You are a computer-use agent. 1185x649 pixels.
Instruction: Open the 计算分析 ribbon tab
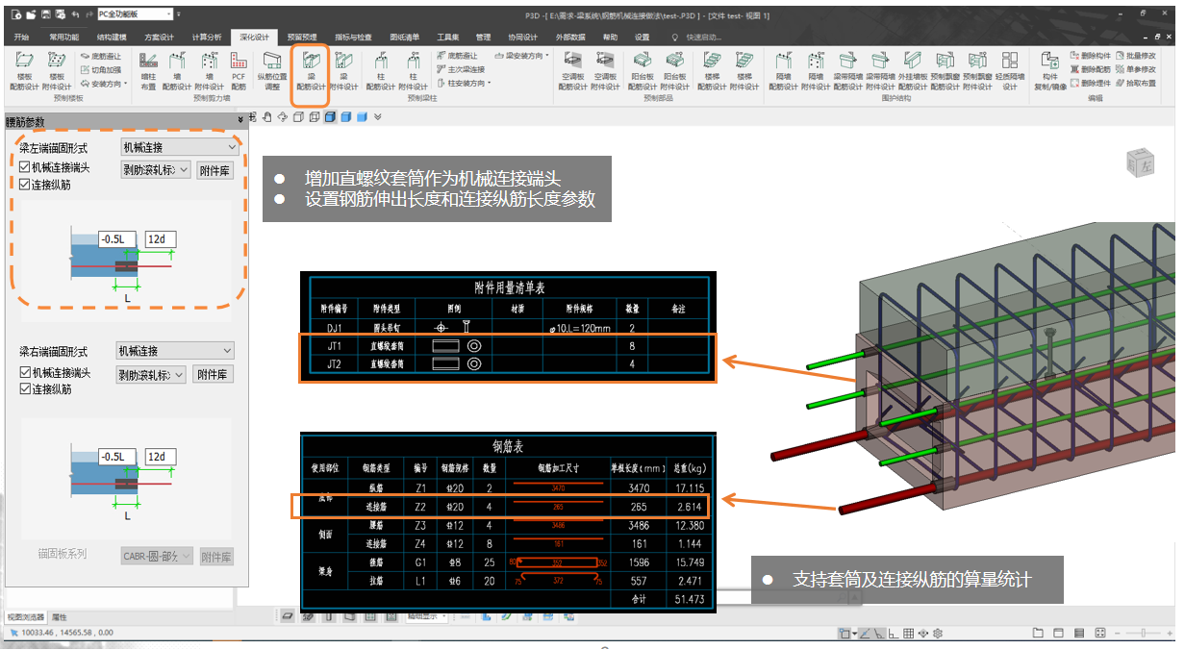(x=208, y=37)
